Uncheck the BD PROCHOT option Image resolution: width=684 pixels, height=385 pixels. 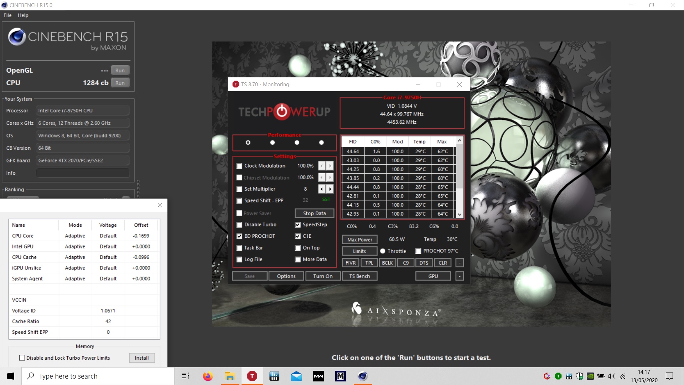239,236
